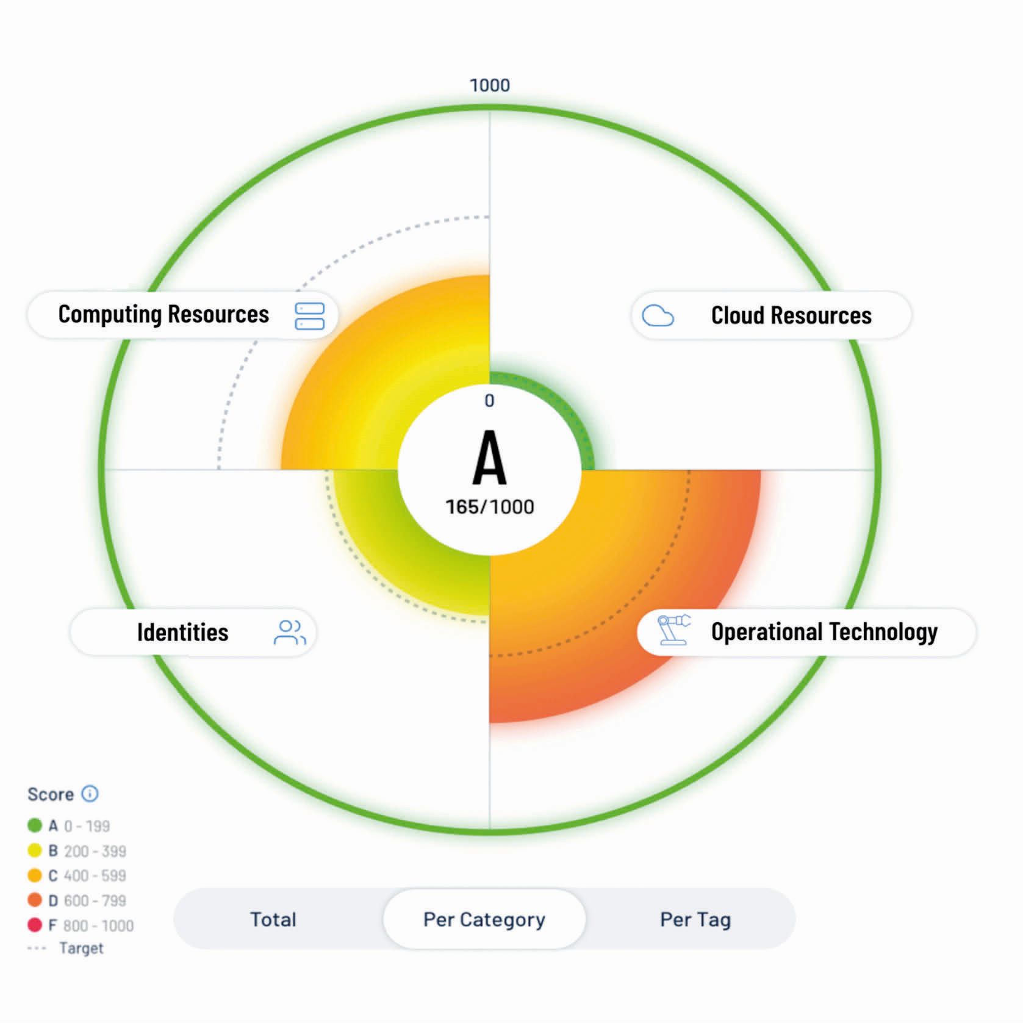Select the Per Category tab

(x=484, y=919)
